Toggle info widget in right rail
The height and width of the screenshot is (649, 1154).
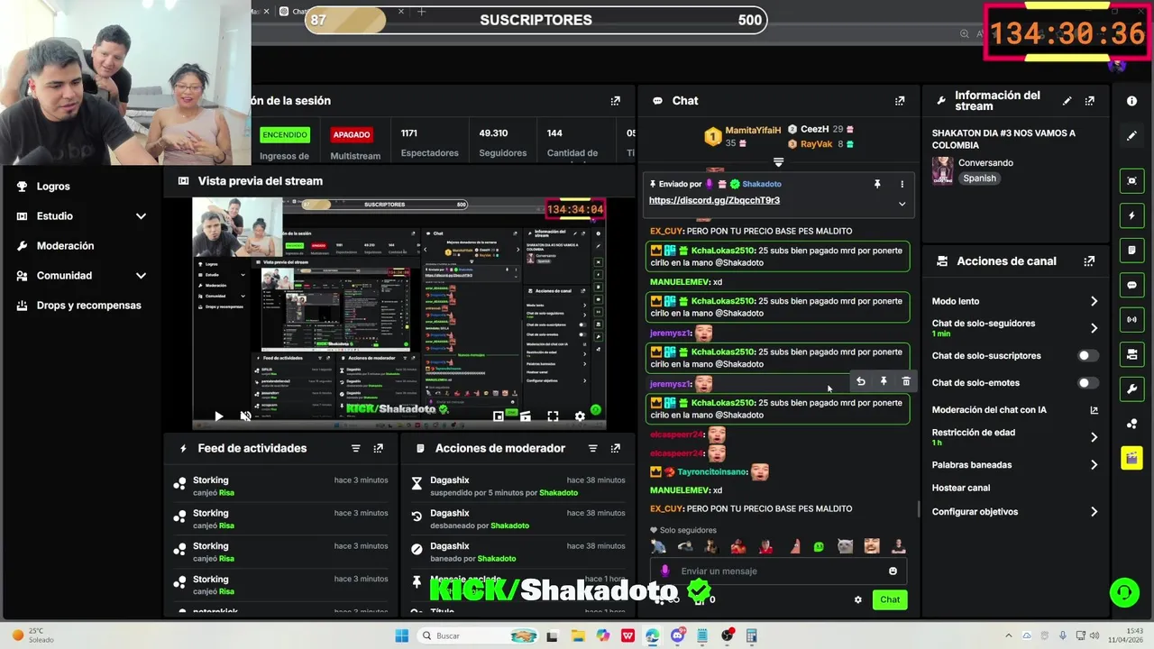pos(1131,101)
